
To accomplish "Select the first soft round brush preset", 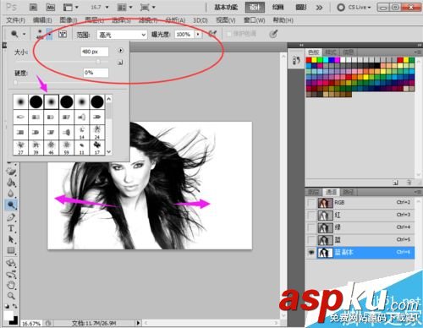I will click(20, 101).
